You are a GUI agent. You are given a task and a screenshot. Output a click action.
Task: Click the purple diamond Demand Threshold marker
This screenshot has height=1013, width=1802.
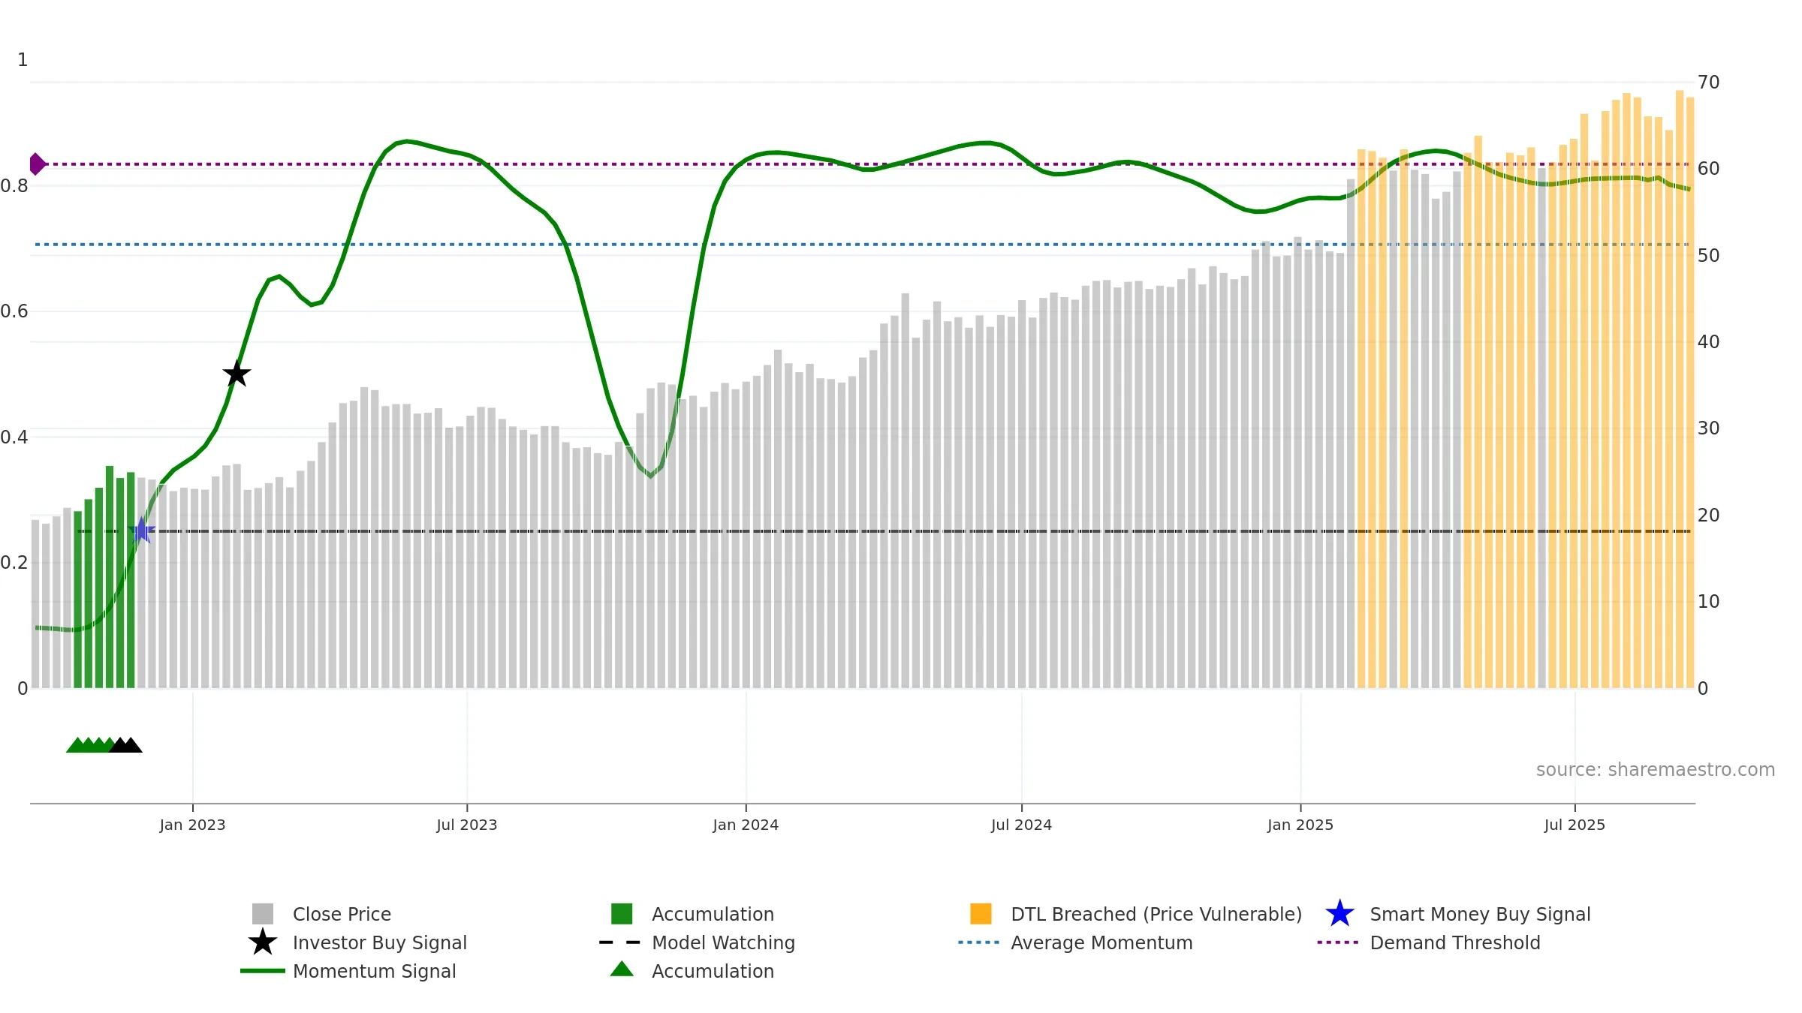(x=37, y=164)
